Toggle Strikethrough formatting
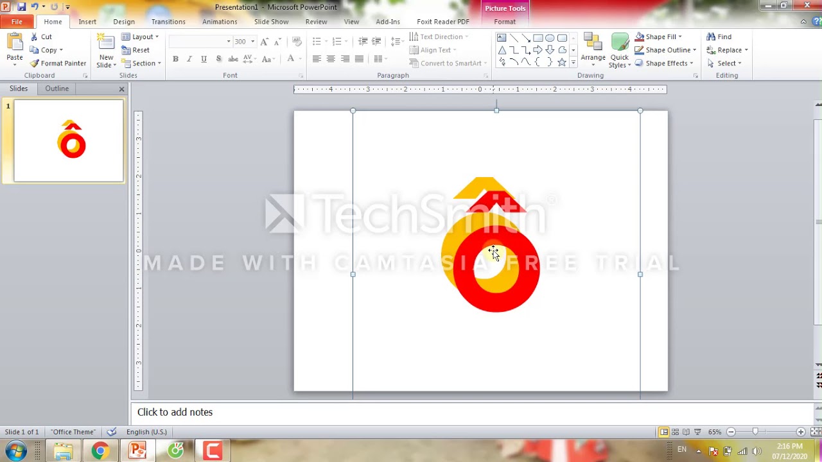This screenshot has width=822, height=462. point(233,59)
